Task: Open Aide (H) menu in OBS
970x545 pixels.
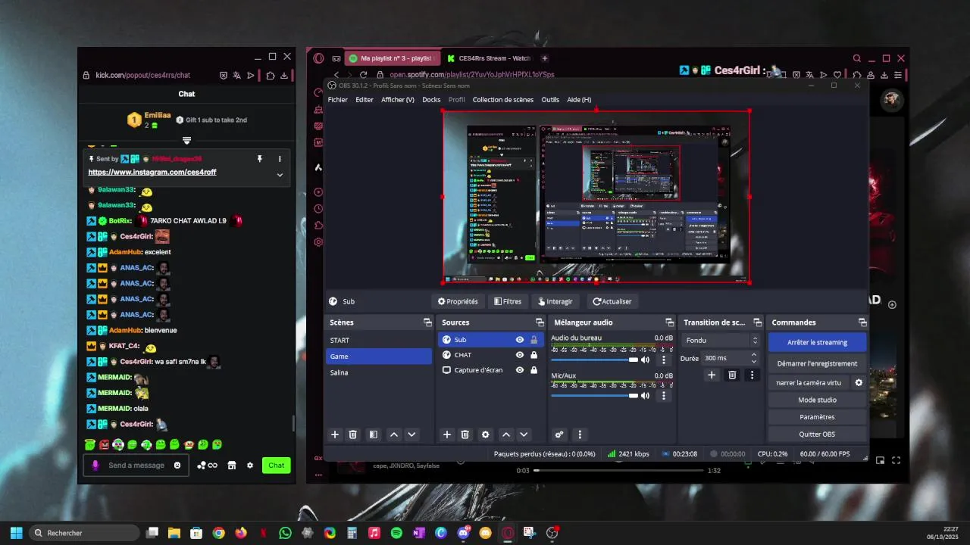Action: coord(579,100)
